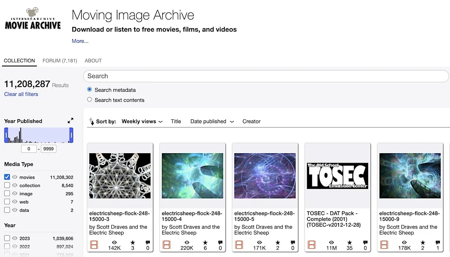Open the Date published sort dropdown
The image size is (450, 257).
212,121
